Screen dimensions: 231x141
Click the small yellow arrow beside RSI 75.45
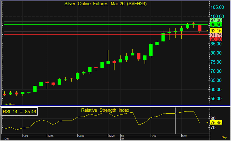(208, 123)
